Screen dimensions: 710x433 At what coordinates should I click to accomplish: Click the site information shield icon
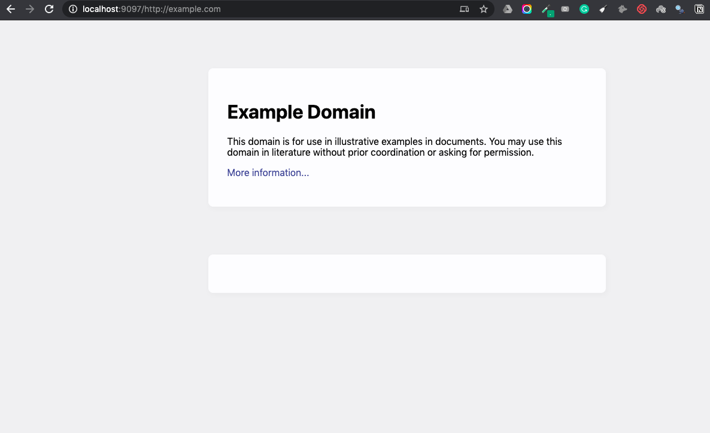(72, 9)
